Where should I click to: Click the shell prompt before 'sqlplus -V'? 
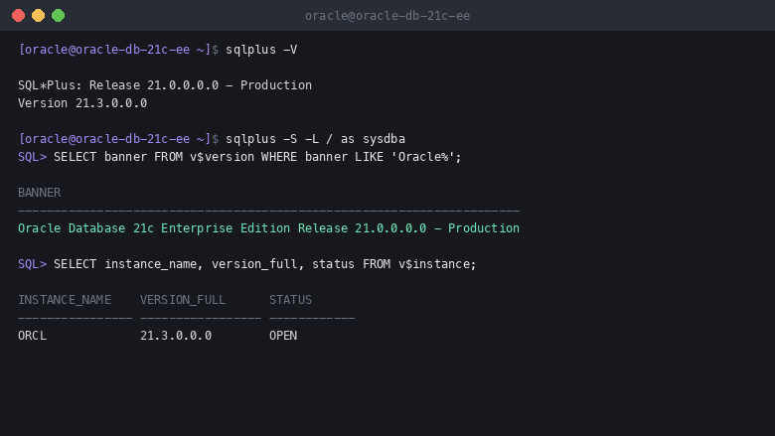point(118,50)
